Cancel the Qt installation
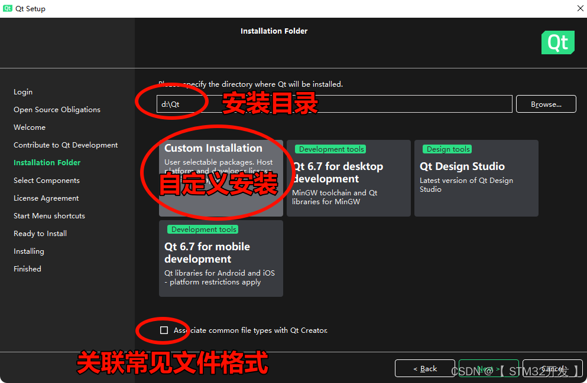 553,368
